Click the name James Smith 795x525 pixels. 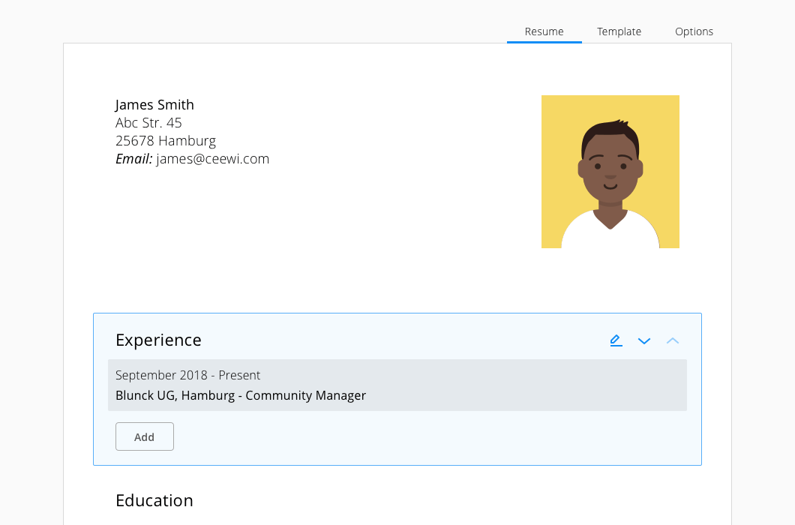tap(154, 105)
